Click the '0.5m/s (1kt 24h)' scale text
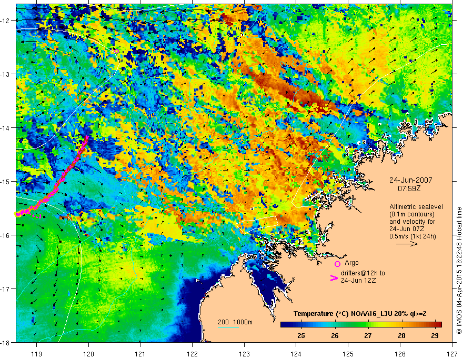This screenshot has width=463, height=358. pyautogui.click(x=413, y=236)
